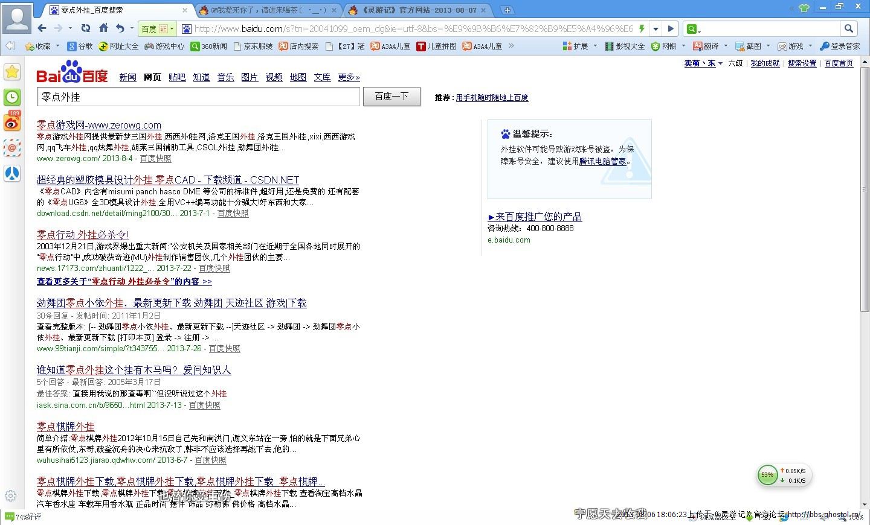Expand the 截图 screenshot dropdown arrow
Viewport: 870px width, 525px height.
(768, 46)
